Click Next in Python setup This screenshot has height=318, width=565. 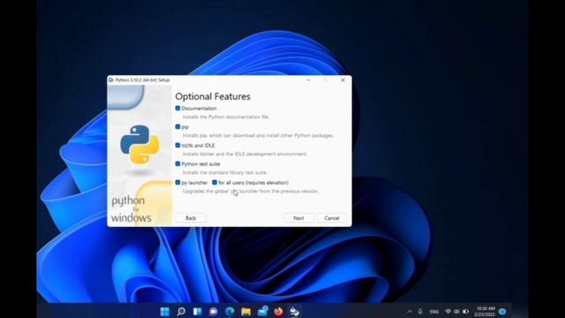298,218
